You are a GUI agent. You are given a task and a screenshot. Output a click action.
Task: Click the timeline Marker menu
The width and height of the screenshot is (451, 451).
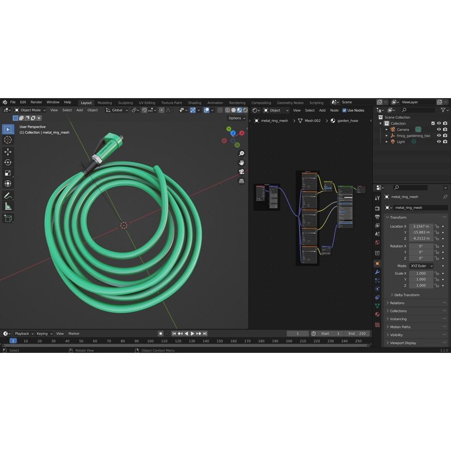(74, 334)
